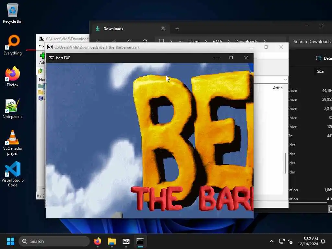The height and width of the screenshot is (249, 332).
Task: Open the address dropdown in 7-Zip window
Action: [285, 80]
